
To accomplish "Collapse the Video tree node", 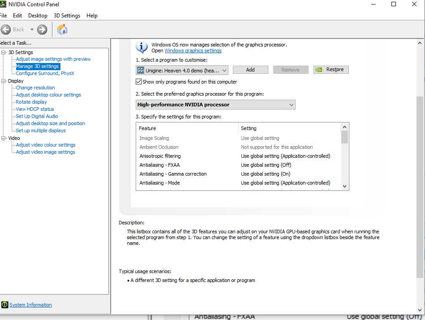I will click(x=3, y=138).
